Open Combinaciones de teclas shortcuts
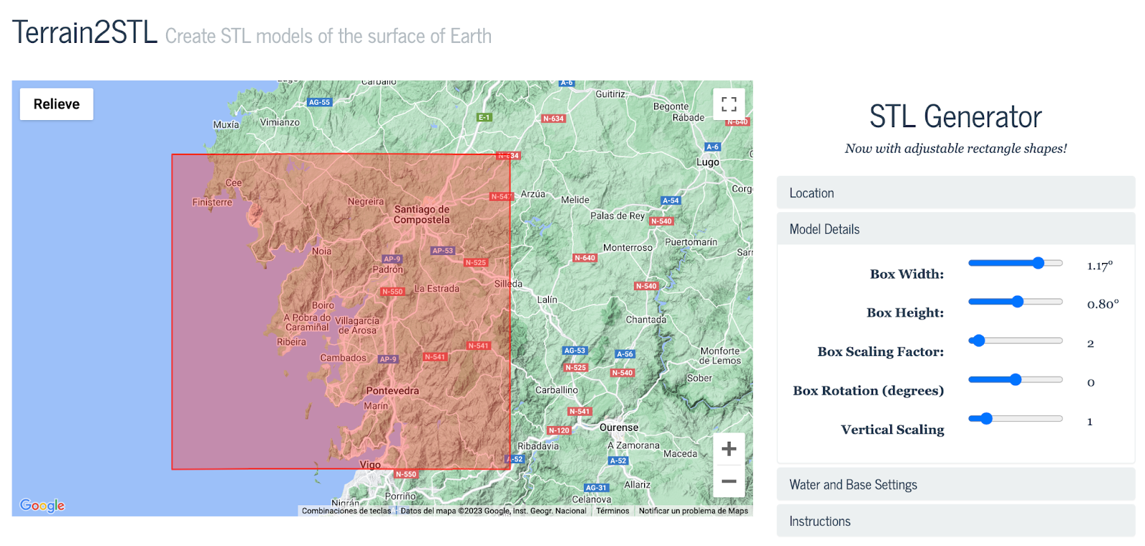Image resolution: width=1145 pixels, height=546 pixels. coord(346,511)
